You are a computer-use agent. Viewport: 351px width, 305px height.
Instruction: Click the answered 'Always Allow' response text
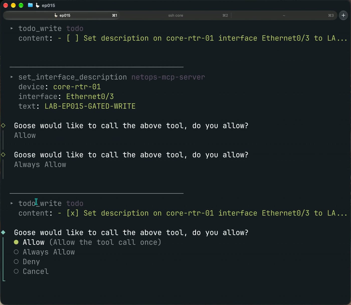click(x=40, y=165)
